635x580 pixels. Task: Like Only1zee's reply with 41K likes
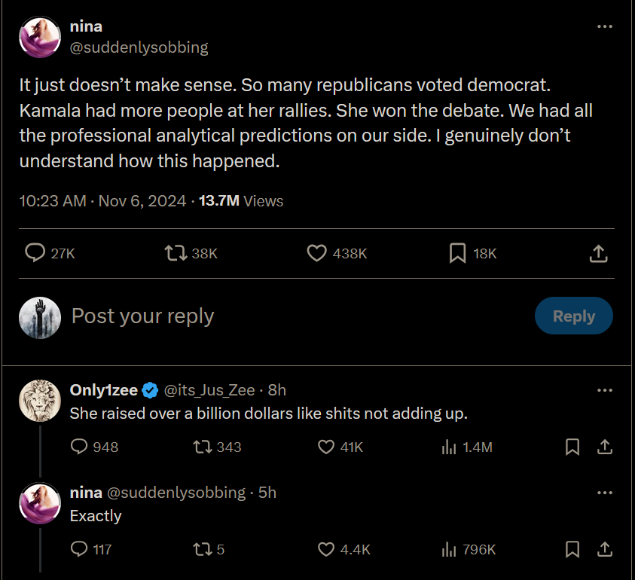(x=326, y=447)
